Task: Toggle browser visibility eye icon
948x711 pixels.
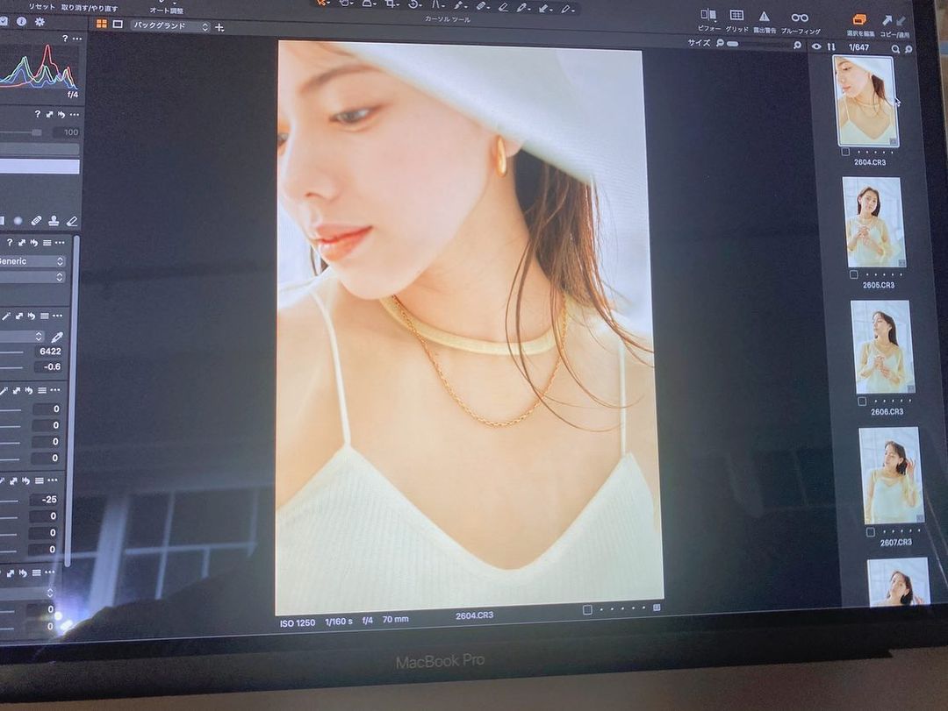Action: 817,46
